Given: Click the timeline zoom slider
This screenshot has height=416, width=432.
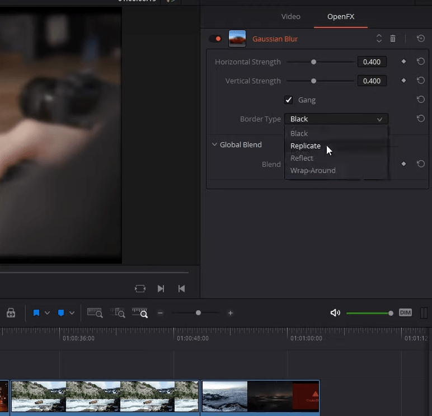Looking at the screenshot, I should 196,313.
